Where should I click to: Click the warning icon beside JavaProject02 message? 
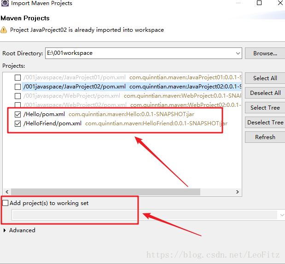[4, 30]
